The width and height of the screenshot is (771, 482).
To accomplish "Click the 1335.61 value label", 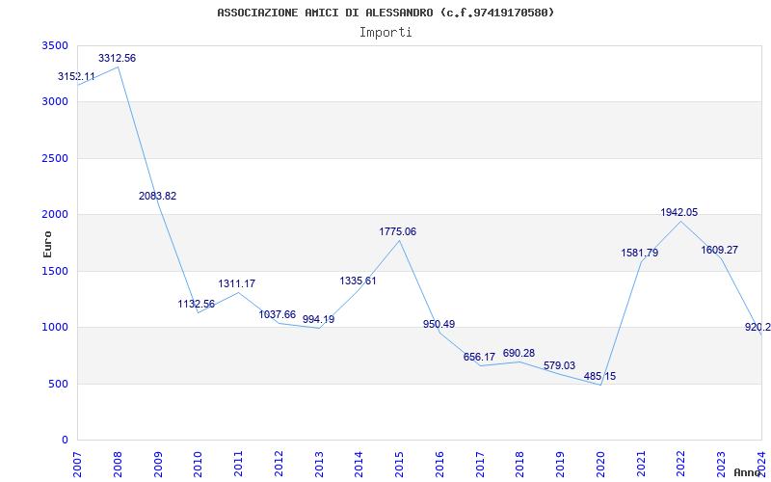I will click(x=358, y=281).
